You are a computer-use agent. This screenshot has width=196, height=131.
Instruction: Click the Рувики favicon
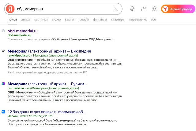3,84
